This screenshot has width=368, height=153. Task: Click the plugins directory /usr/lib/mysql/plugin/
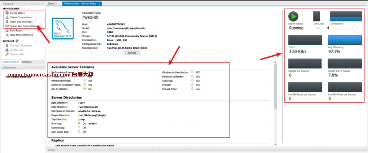point(92,115)
